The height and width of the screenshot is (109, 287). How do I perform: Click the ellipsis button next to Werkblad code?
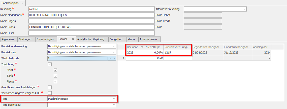114,58
